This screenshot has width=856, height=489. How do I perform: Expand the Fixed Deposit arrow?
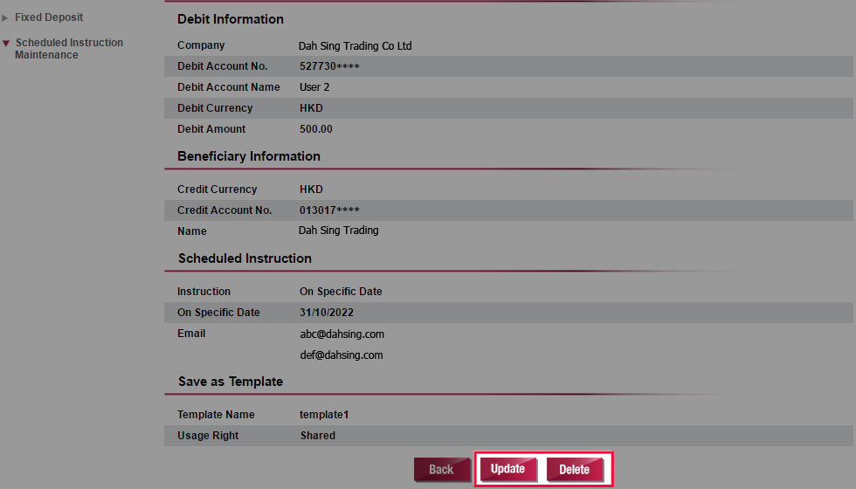coord(5,18)
